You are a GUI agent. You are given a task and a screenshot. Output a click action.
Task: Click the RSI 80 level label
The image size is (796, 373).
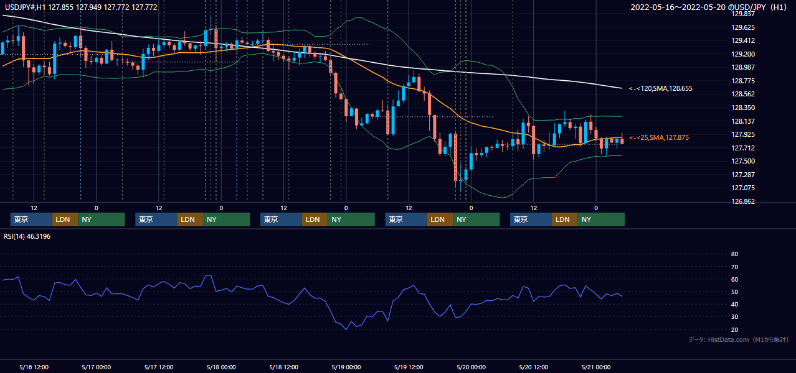click(x=734, y=254)
